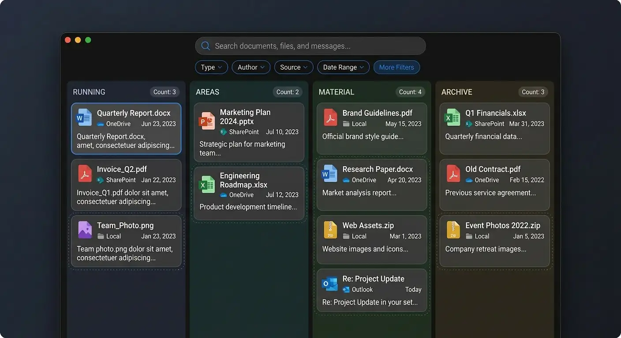
Task: Click the OneDrive cloud icon on Research Paper.docx
Action: [346, 180]
